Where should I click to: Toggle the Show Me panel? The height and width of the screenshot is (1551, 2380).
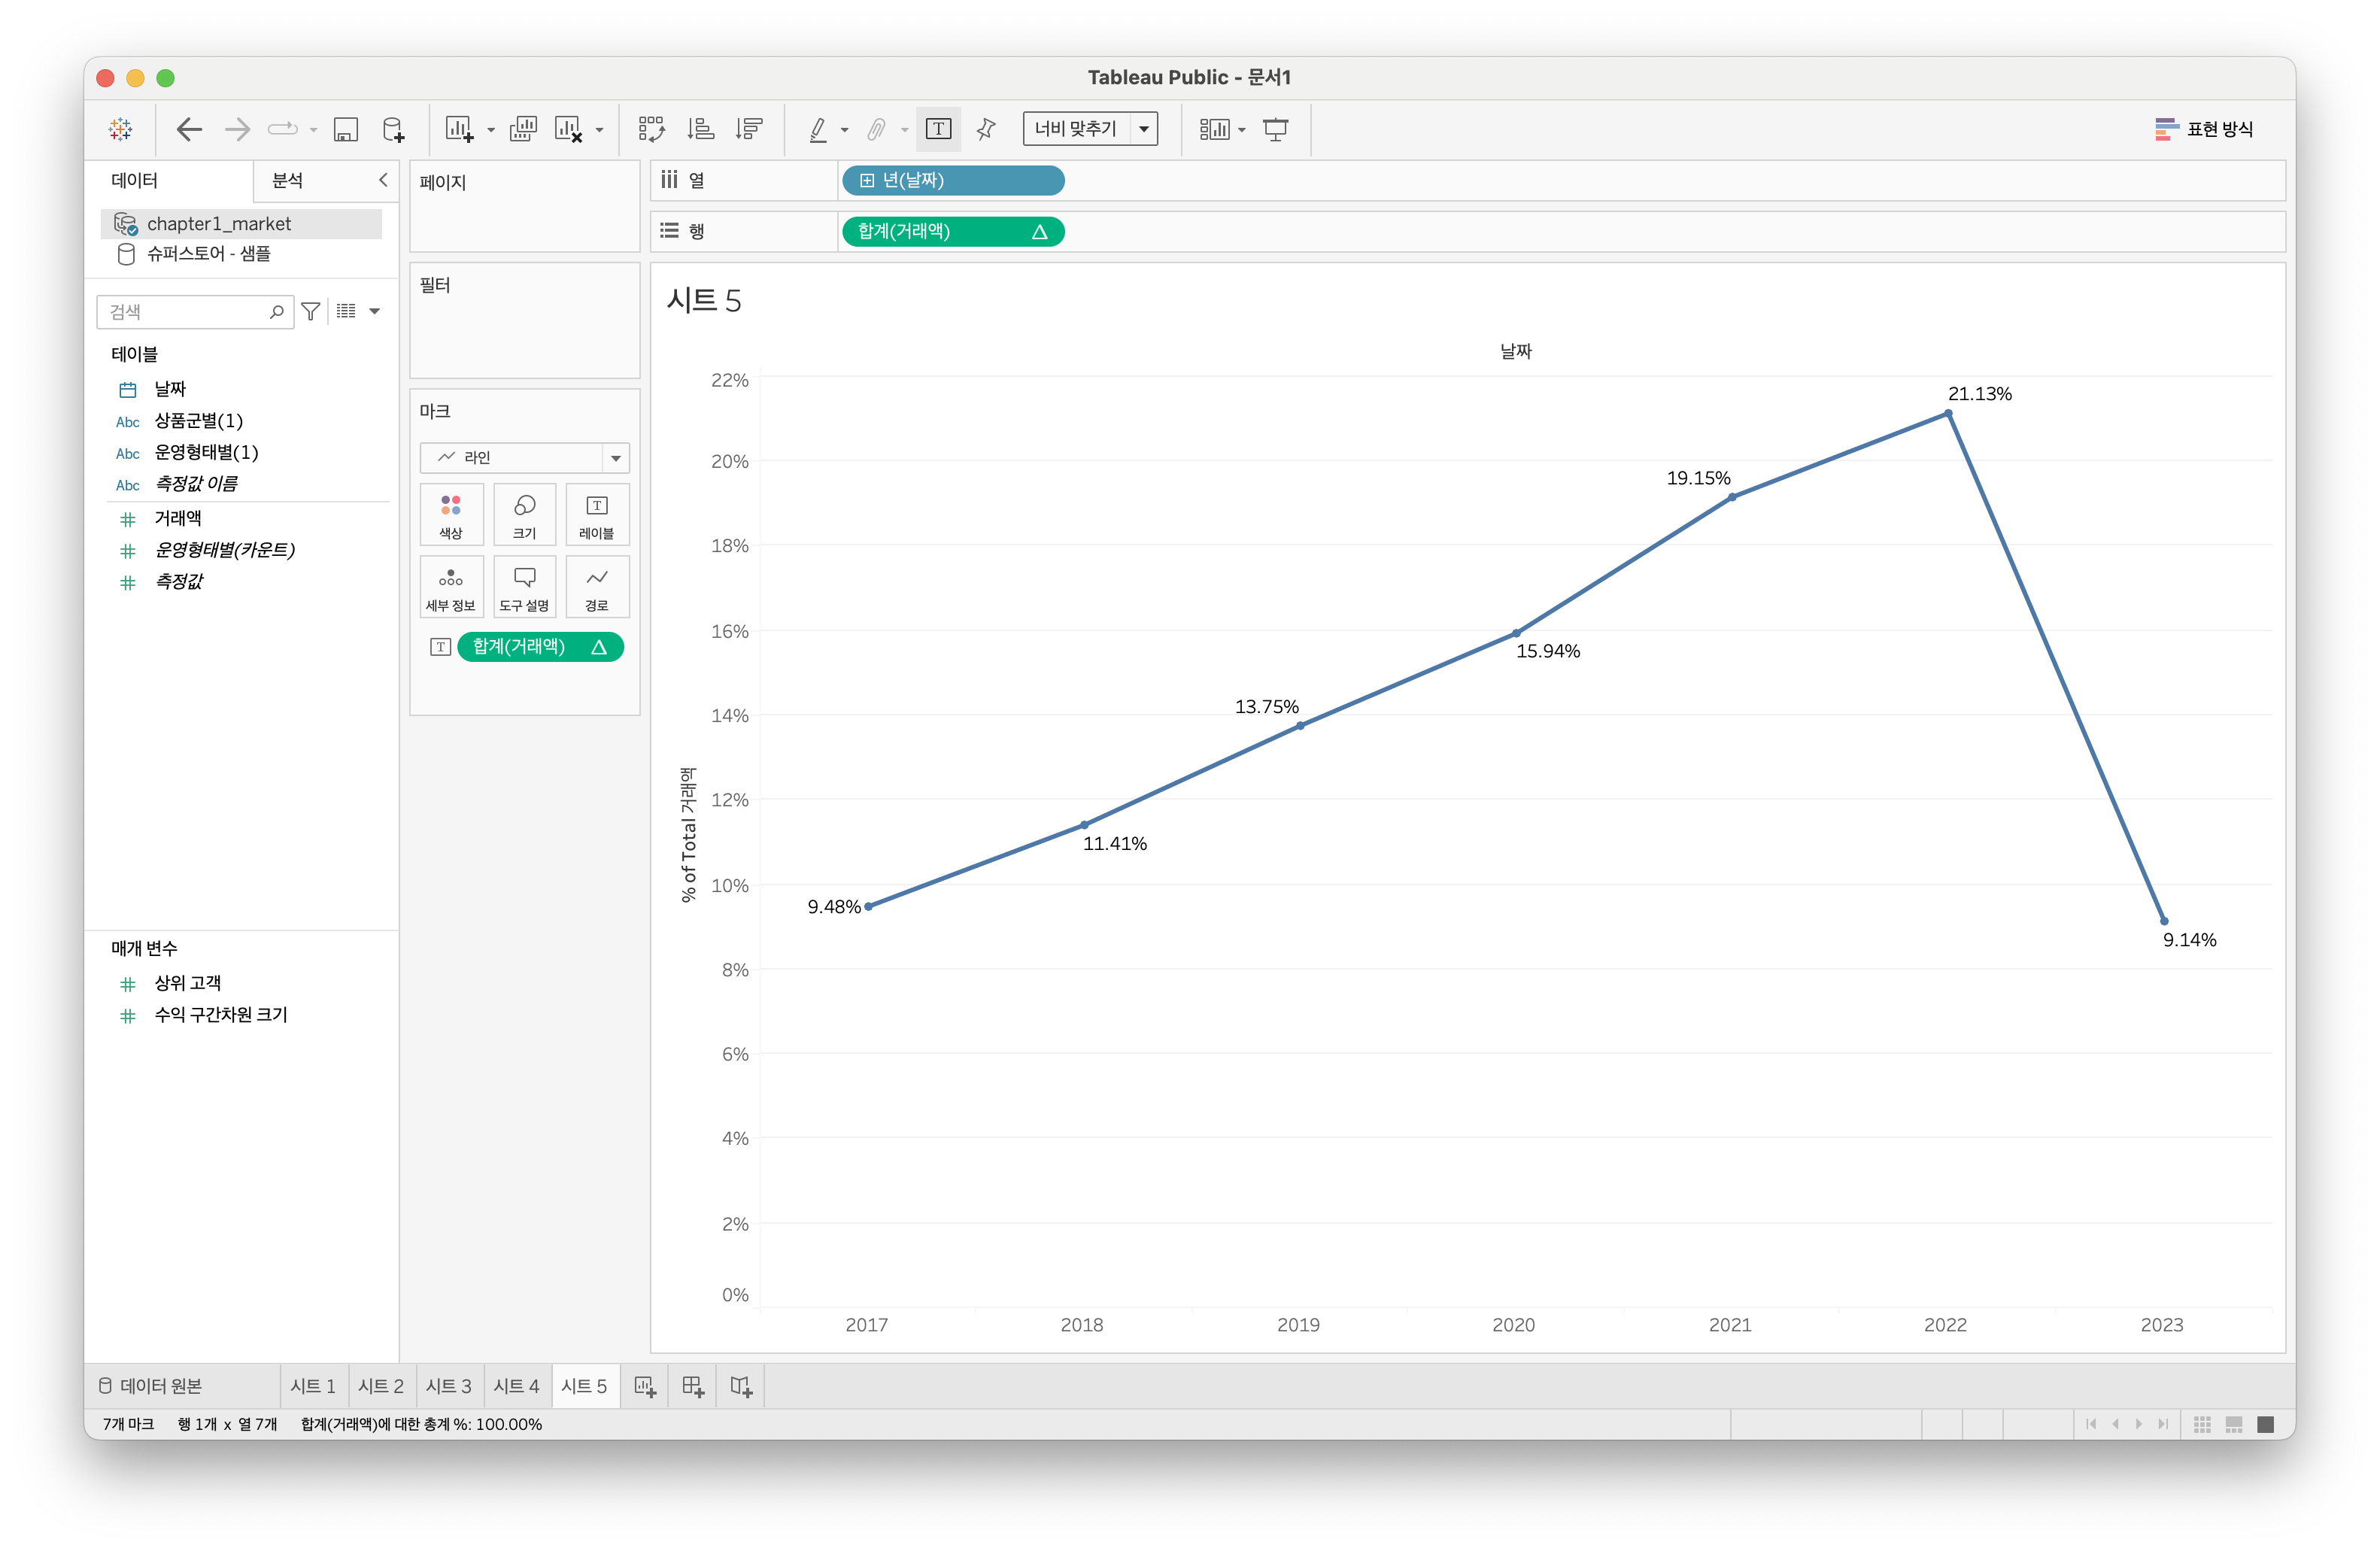pyautogui.click(x=2203, y=129)
